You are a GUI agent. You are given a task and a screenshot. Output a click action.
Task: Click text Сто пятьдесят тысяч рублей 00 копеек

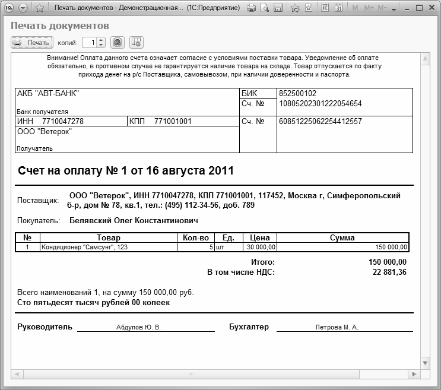click(93, 303)
